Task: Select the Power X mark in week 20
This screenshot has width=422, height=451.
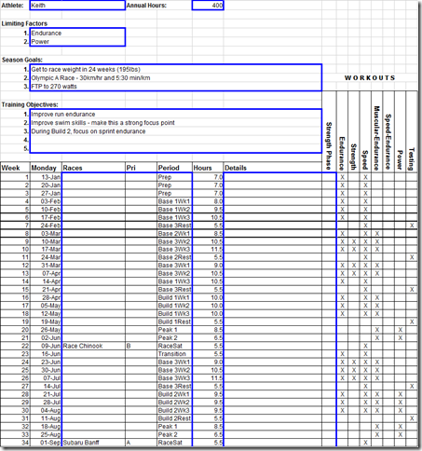Action: point(400,330)
